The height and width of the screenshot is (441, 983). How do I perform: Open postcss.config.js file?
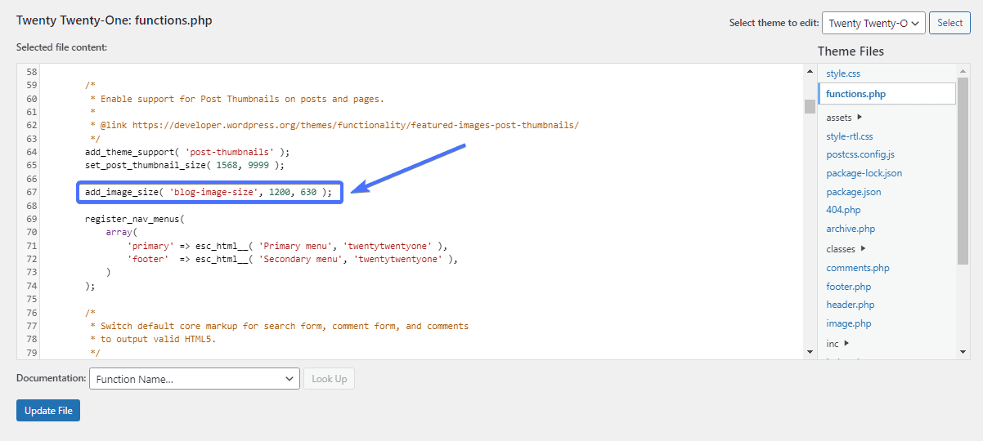(x=860, y=154)
